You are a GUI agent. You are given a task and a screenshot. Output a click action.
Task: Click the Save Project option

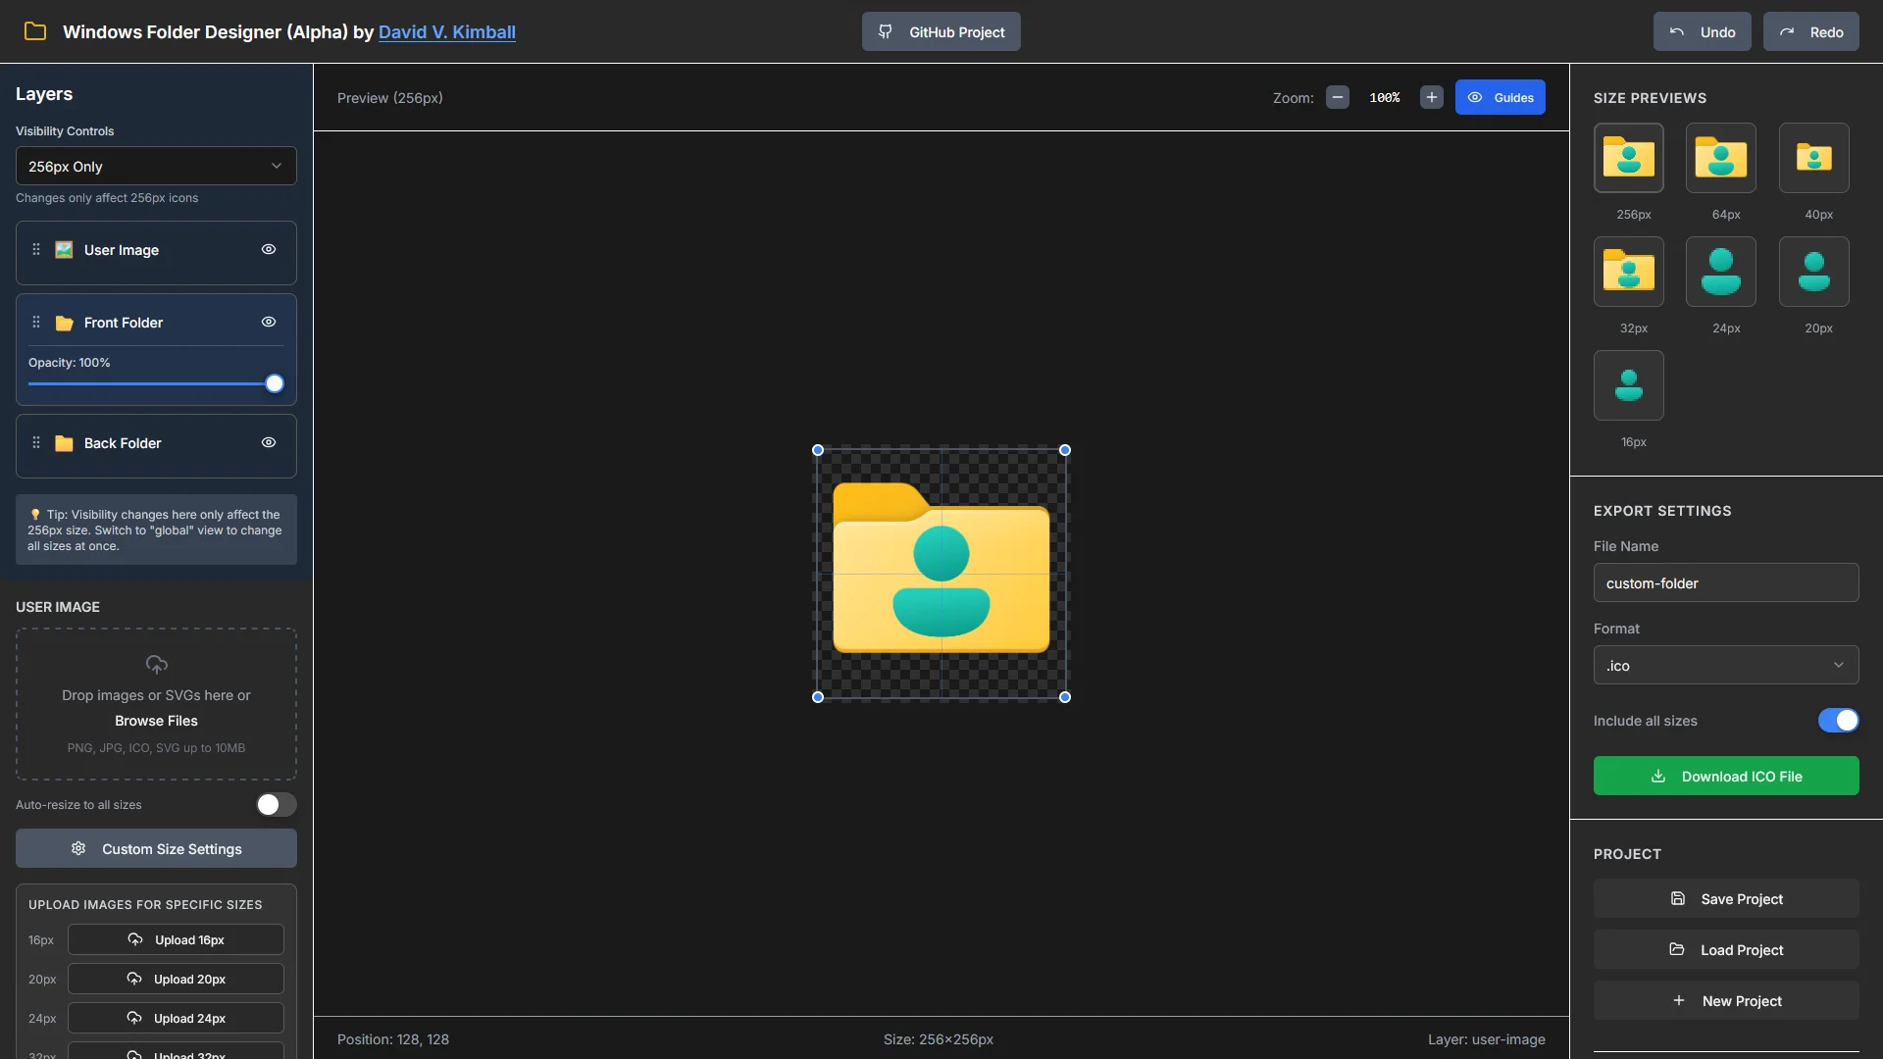1724,898
